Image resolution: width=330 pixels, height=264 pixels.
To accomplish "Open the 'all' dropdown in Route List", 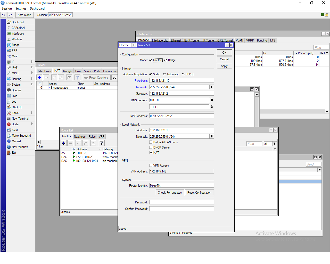I will tap(275, 144).
